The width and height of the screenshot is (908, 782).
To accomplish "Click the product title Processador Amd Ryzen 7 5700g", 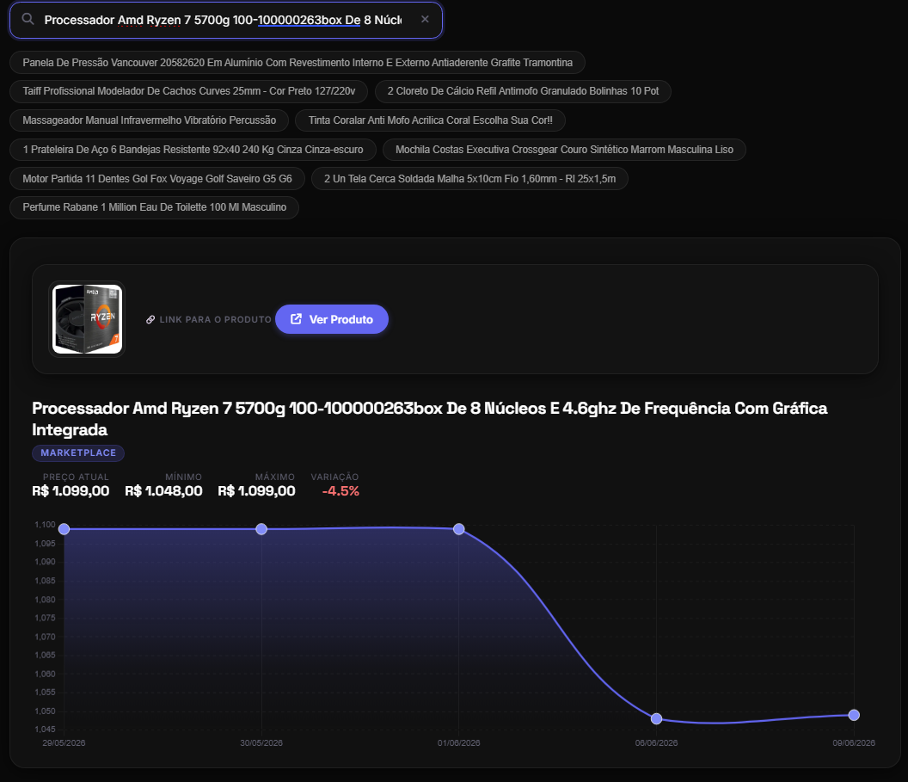I will [x=430, y=419].
